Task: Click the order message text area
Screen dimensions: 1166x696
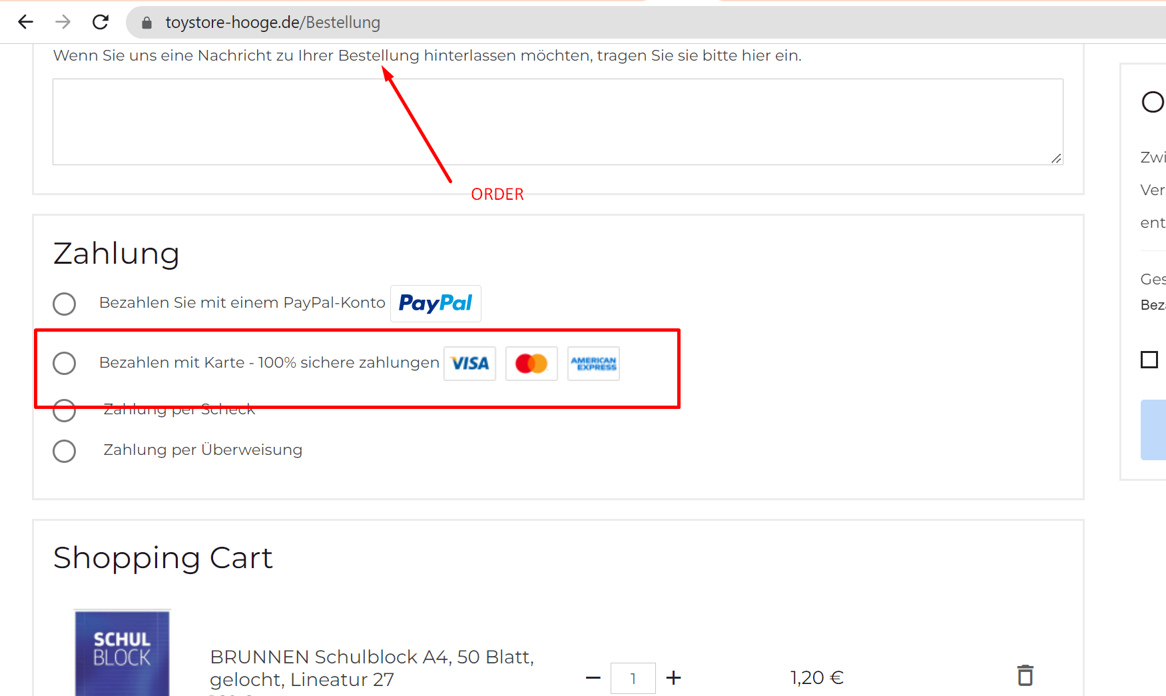Action: coord(558,122)
